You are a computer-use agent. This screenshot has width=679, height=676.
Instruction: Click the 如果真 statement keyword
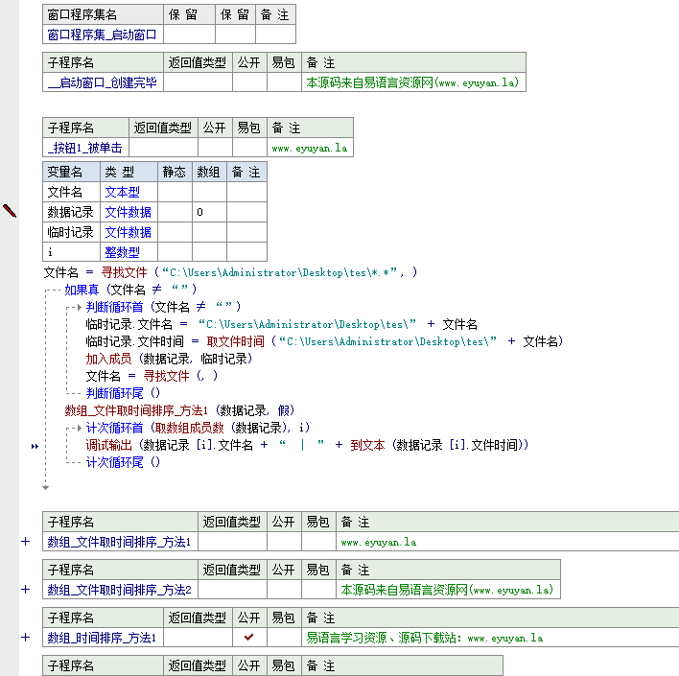(x=82, y=290)
